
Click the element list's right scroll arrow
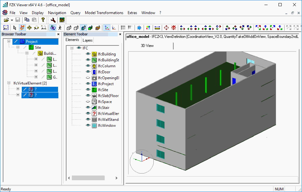pyautogui.click(x=116, y=178)
